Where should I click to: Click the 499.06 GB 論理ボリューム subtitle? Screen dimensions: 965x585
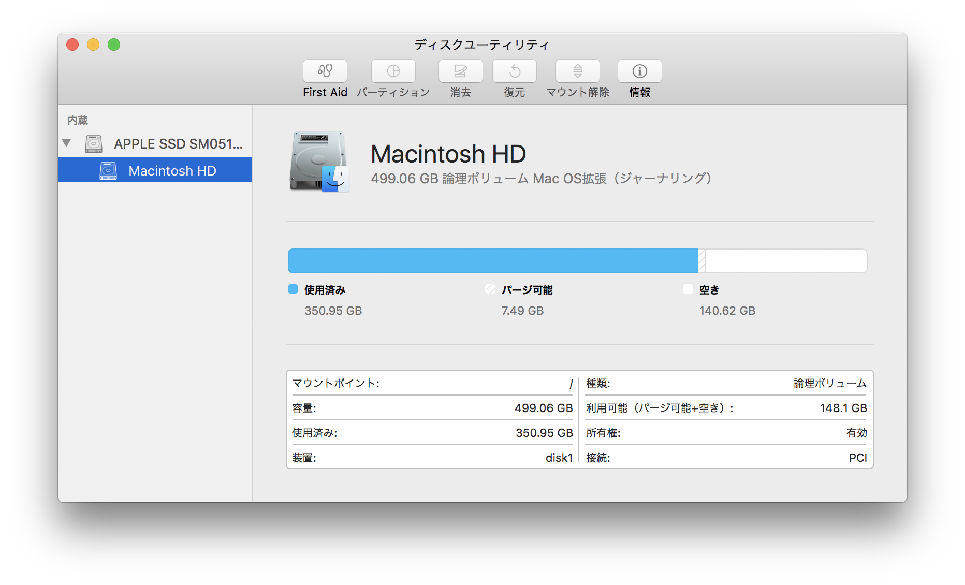point(541,179)
